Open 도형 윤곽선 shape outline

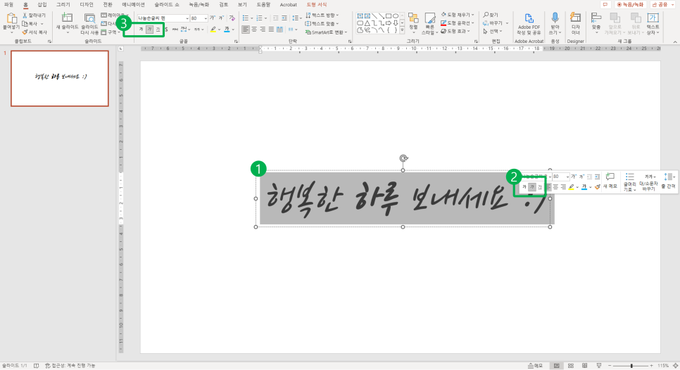click(x=458, y=23)
